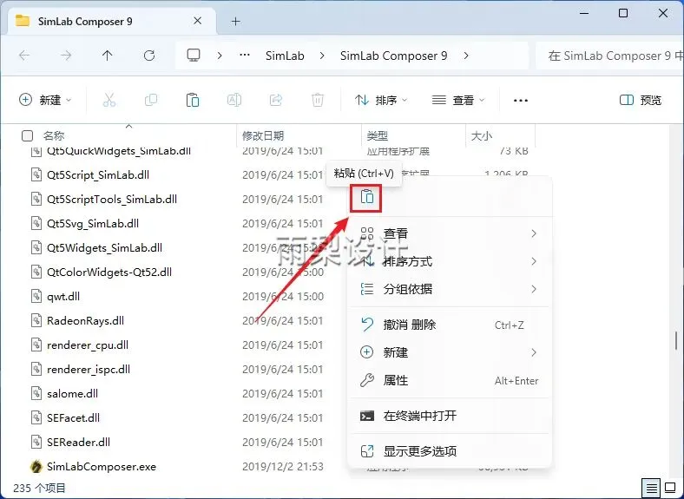This screenshot has width=684, height=499.
Task: Click the share icon in the toolbar
Action: (x=276, y=100)
